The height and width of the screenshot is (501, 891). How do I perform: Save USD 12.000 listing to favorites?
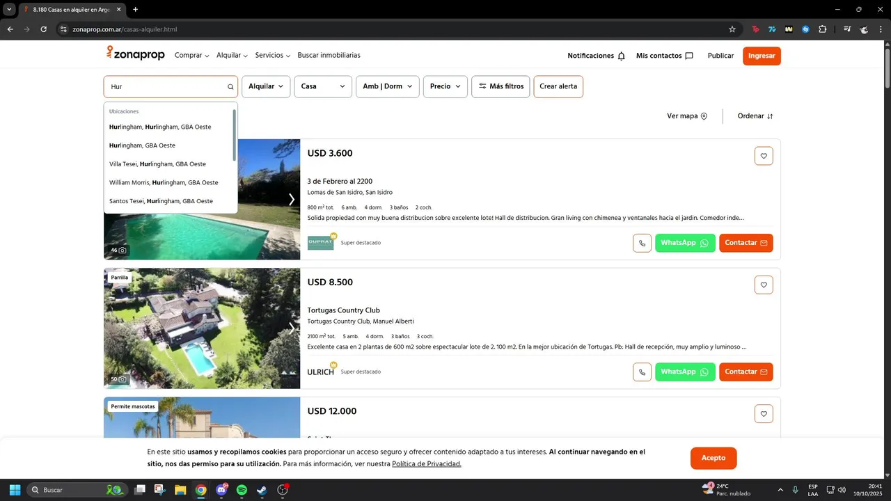(764, 413)
